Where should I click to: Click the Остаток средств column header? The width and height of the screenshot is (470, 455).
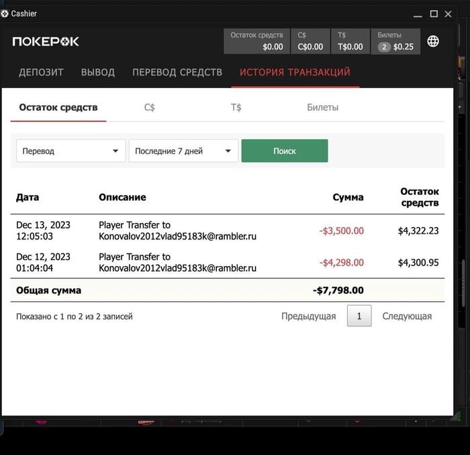420,197
